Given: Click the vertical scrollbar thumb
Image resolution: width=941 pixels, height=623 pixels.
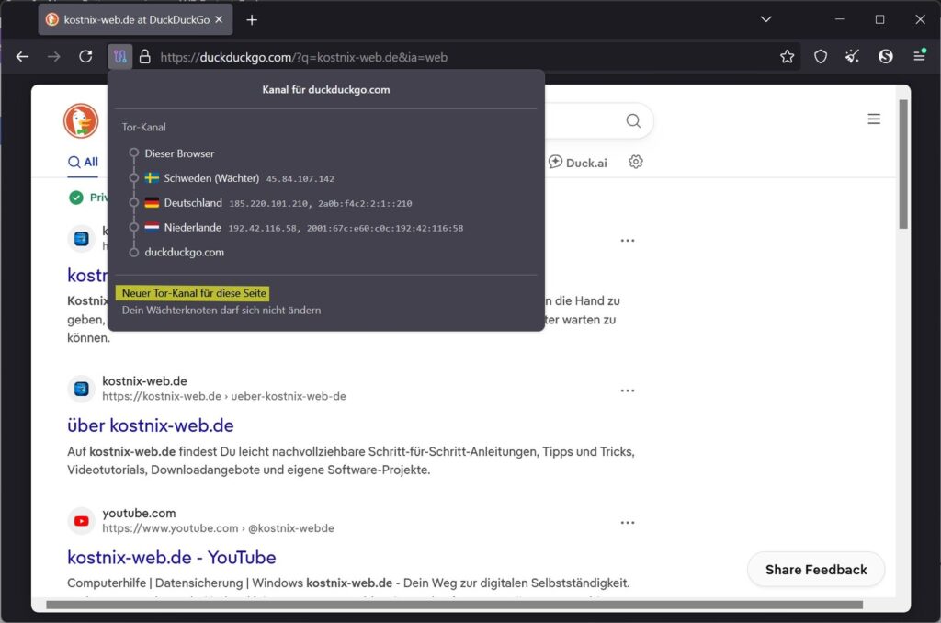Looking at the screenshot, I should tap(903, 164).
